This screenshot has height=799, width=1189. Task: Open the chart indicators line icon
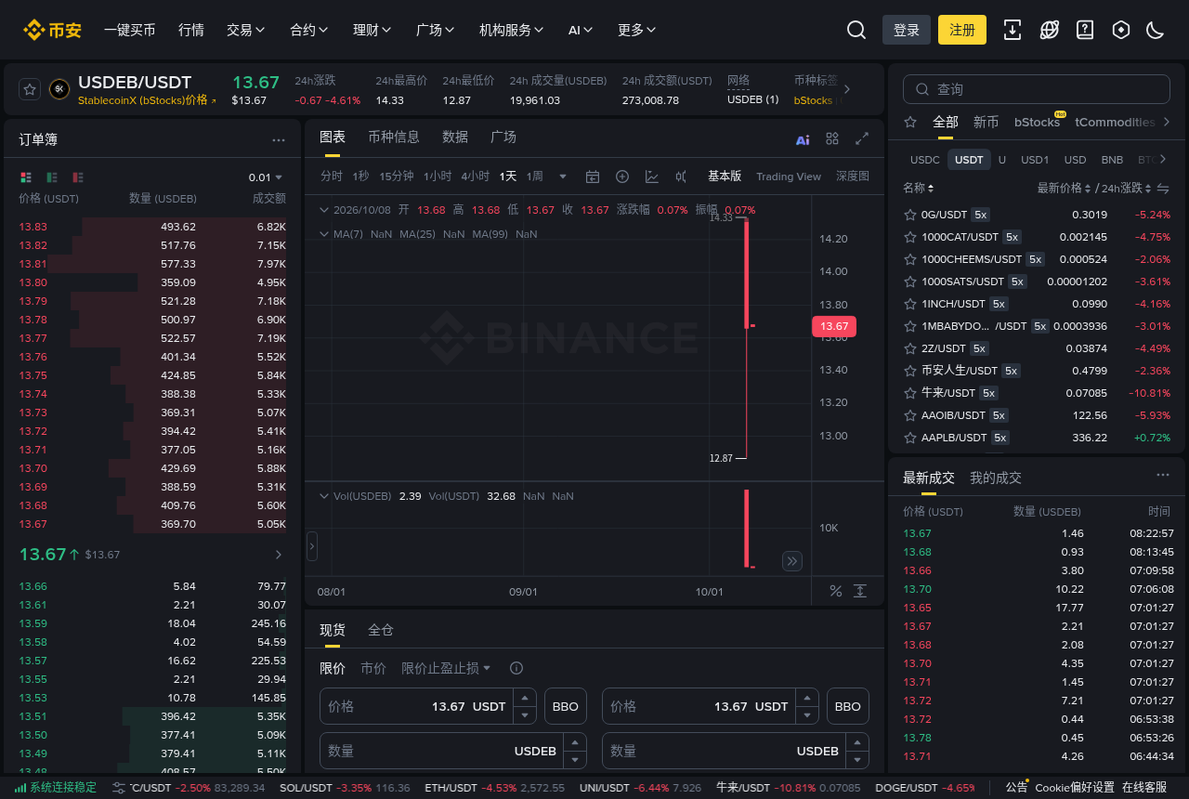pyautogui.click(x=652, y=177)
